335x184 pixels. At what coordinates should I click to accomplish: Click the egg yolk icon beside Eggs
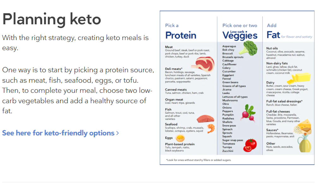click(x=180, y=138)
